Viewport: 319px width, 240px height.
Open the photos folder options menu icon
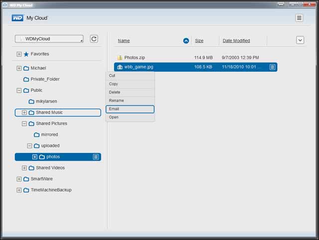(x=96, y=157)
